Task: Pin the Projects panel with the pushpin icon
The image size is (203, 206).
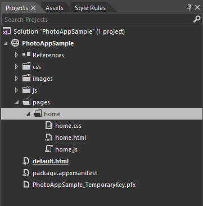Action: pos(189,7)
